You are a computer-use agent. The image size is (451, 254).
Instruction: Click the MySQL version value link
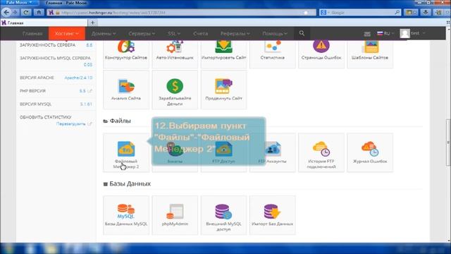(86, 104)
